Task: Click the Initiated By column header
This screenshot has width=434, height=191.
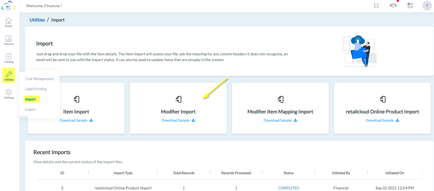Action: pos(341,173)
